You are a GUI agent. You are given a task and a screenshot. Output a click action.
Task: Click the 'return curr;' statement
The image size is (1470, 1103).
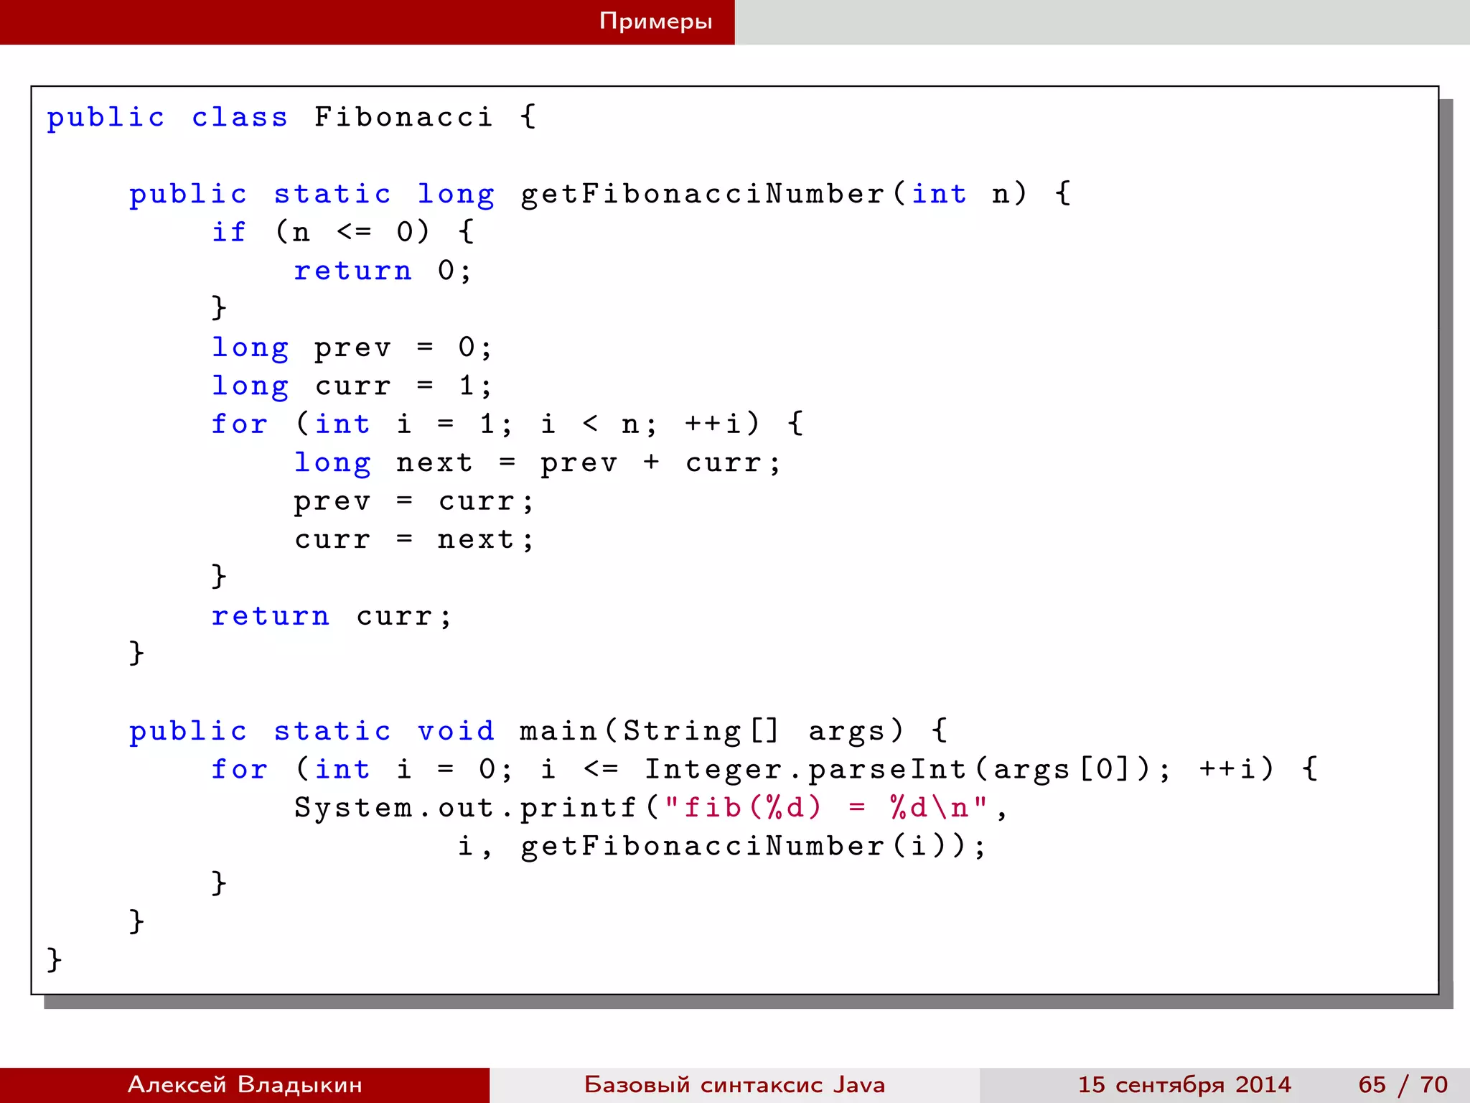(332, 616)
